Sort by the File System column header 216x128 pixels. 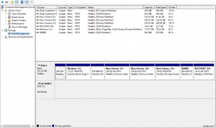pyautogui.click(x=80, y=7)
